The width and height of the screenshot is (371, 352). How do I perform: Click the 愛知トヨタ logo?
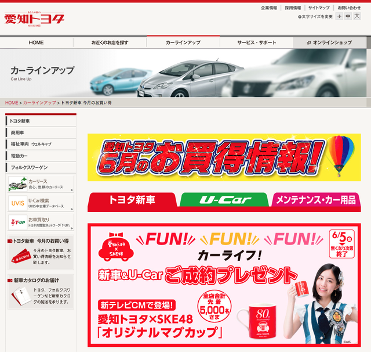(34, 19)
